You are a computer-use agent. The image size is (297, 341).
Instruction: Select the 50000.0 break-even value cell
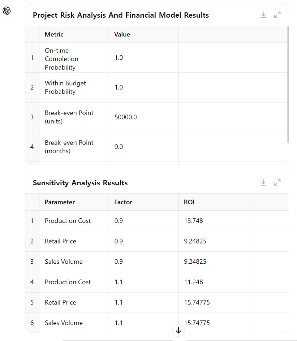pos(126,117)
